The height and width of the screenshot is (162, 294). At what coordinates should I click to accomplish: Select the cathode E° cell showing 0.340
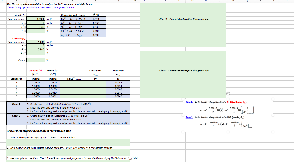click(36, 49)
